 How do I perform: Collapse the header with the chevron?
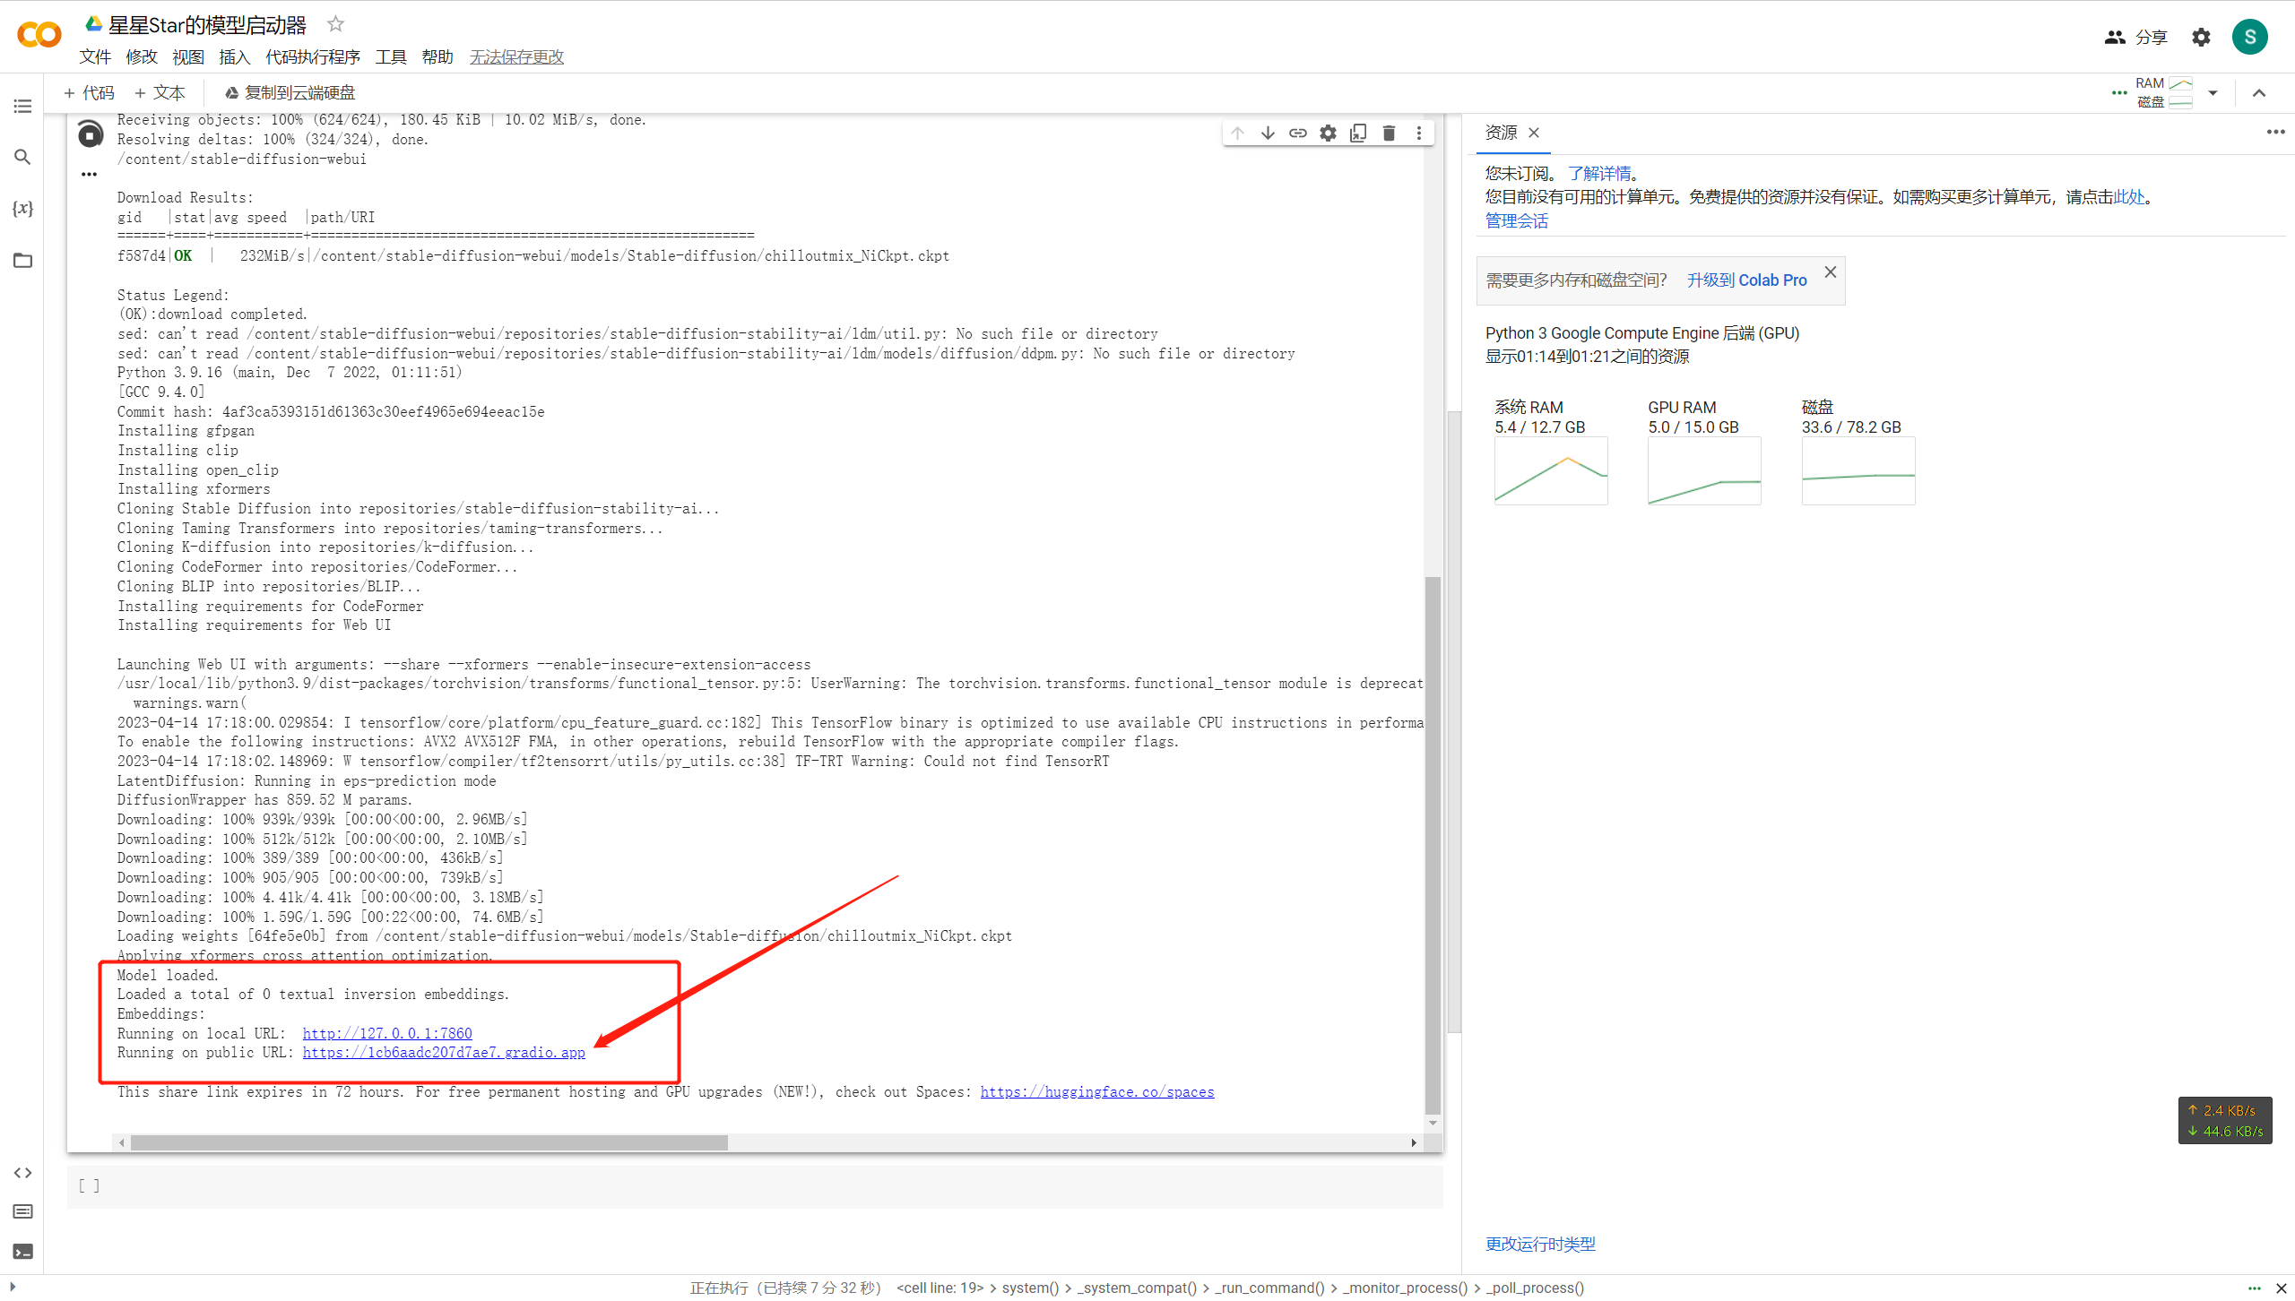[x=2259, y=93]
